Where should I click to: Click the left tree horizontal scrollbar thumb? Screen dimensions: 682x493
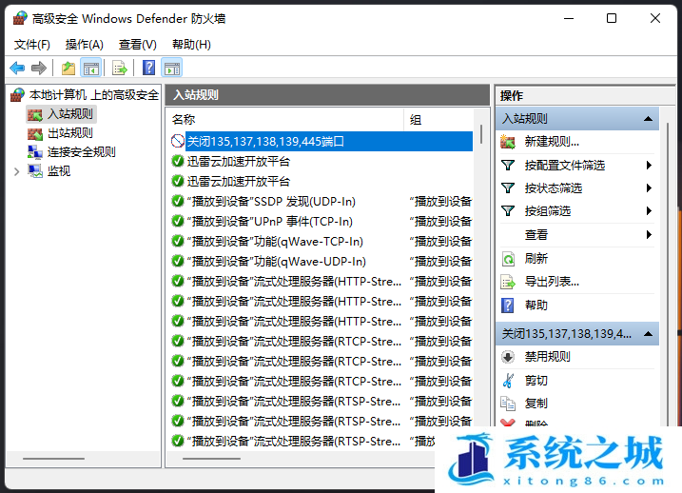tap(53, 459)
